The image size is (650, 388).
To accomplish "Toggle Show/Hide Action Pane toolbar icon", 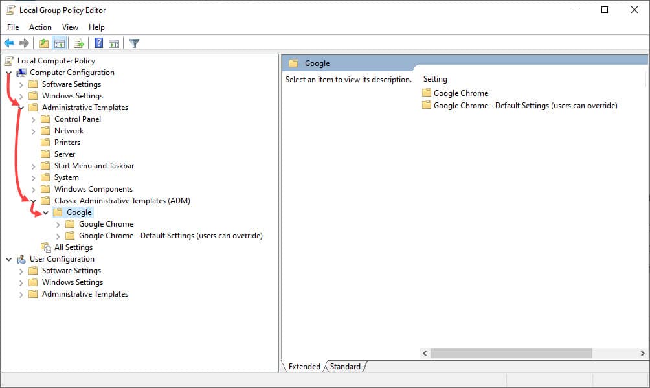I will point(114,43).
